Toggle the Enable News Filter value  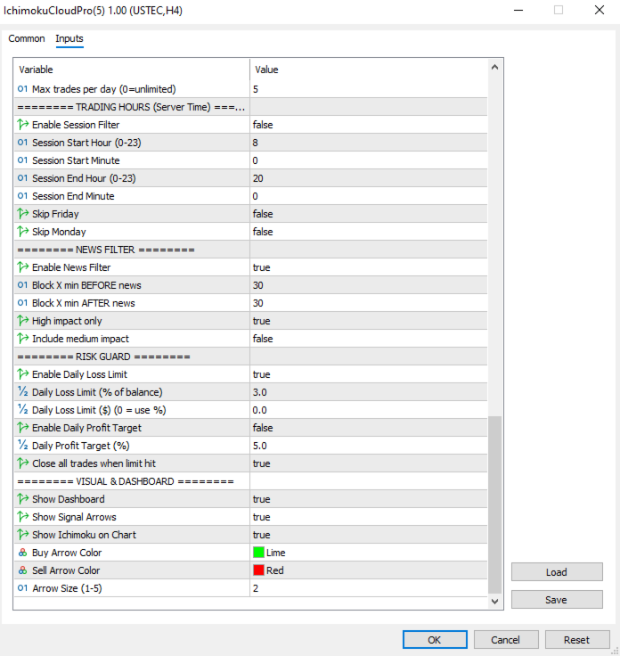pyautogui.click(x=369, y=267)
